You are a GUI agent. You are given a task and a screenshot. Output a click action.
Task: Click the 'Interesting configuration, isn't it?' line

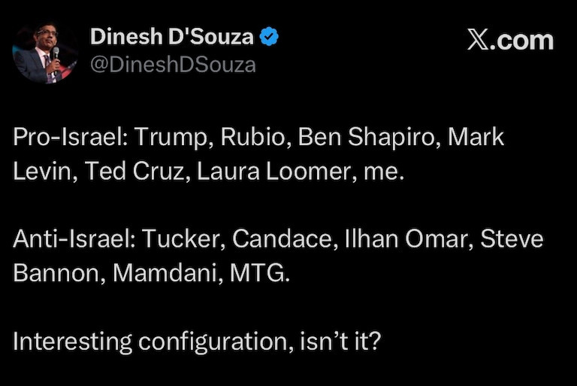tap(198, 342)
